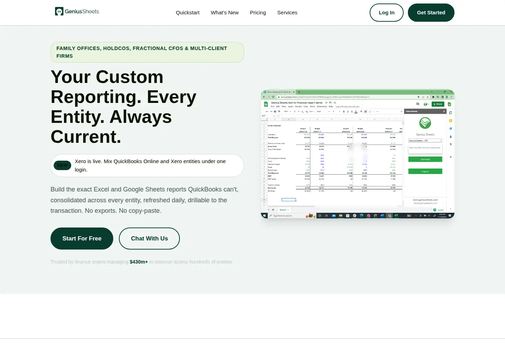Click the Get Started button
This screenshot has height=350, width=505.
click(431, 13)
